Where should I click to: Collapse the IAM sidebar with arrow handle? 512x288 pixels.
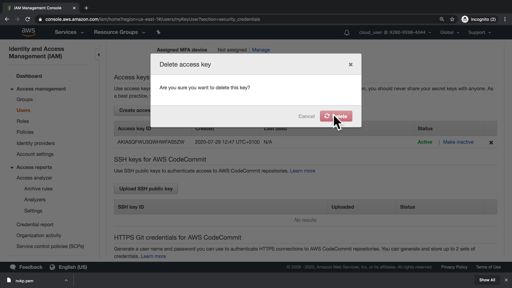click(x=98, y=55)
